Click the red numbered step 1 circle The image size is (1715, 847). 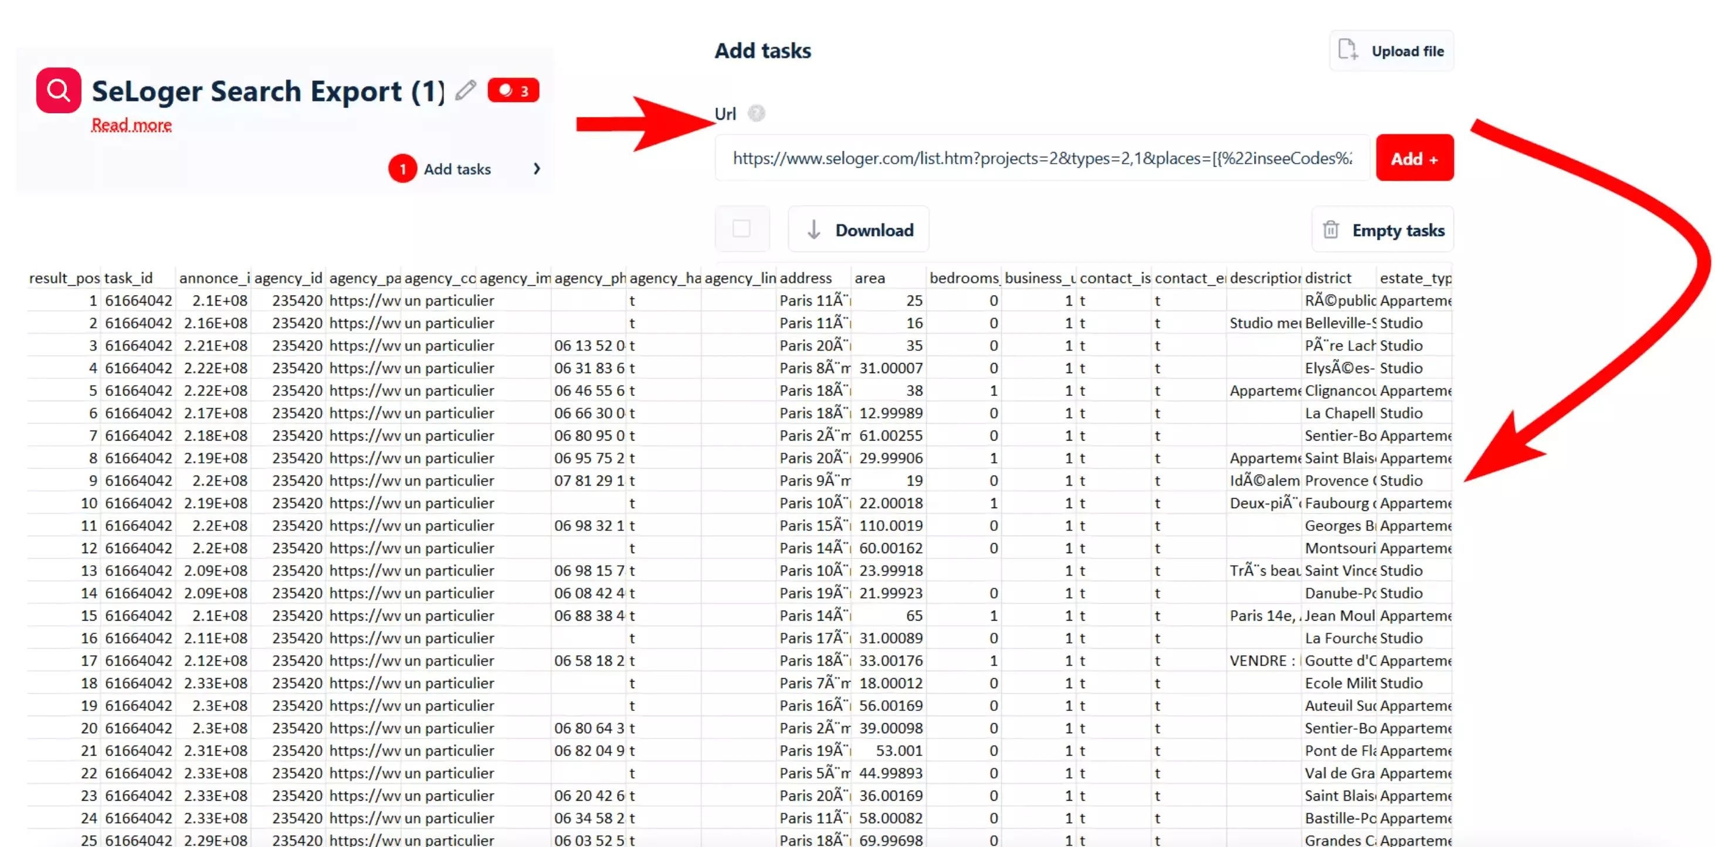(402, 169)
